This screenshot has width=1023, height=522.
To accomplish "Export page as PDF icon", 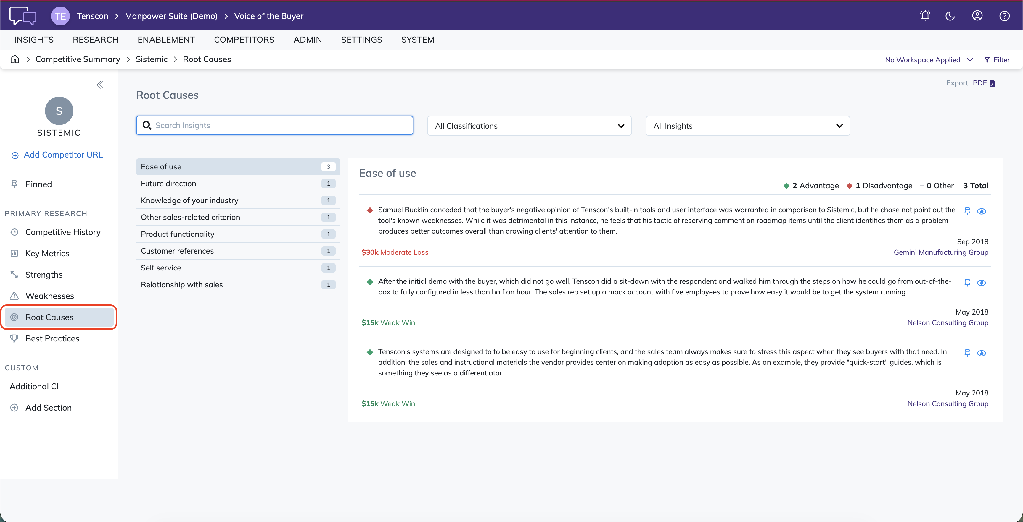I will point(992,83).
